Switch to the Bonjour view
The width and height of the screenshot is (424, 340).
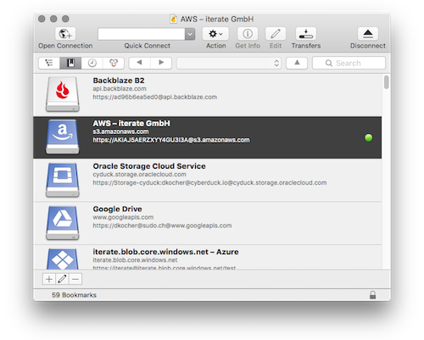click(114, 63)
